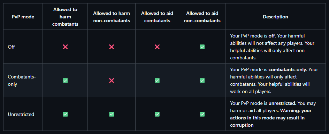Click green check for Combatants-only aid non-combatants
The height and width of the screenshot is (134, 329).
[202, 81]
